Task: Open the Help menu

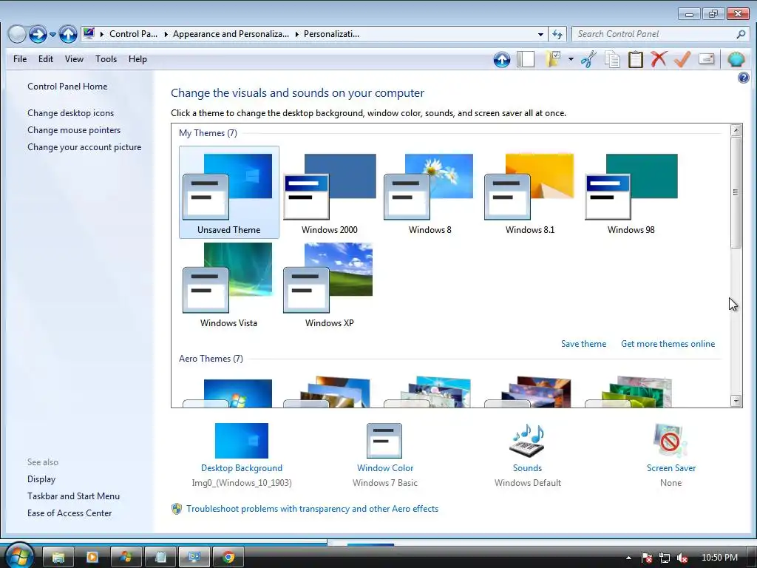Action: point(138,59)
